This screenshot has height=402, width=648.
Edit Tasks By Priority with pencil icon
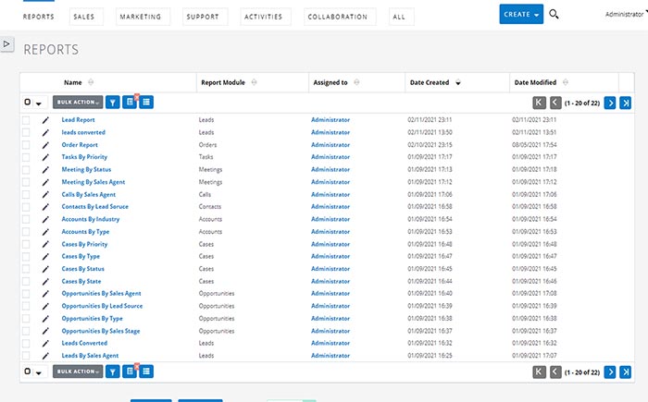click(x=45, y=157)
